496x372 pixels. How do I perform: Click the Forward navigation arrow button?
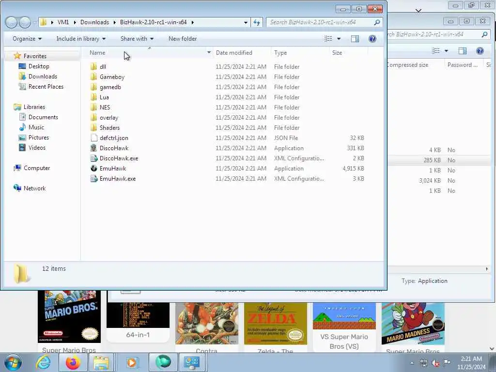25,22
